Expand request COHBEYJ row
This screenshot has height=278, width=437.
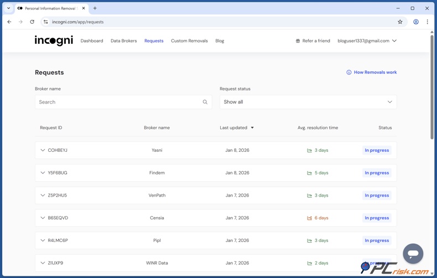[43, 150]
